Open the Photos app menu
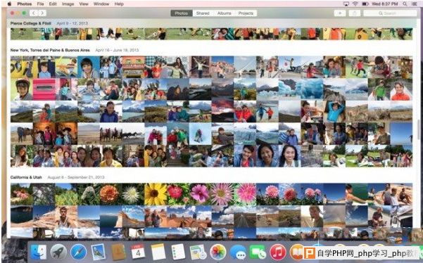This screenshot has height=263, width=423. [x=24, y=4]
